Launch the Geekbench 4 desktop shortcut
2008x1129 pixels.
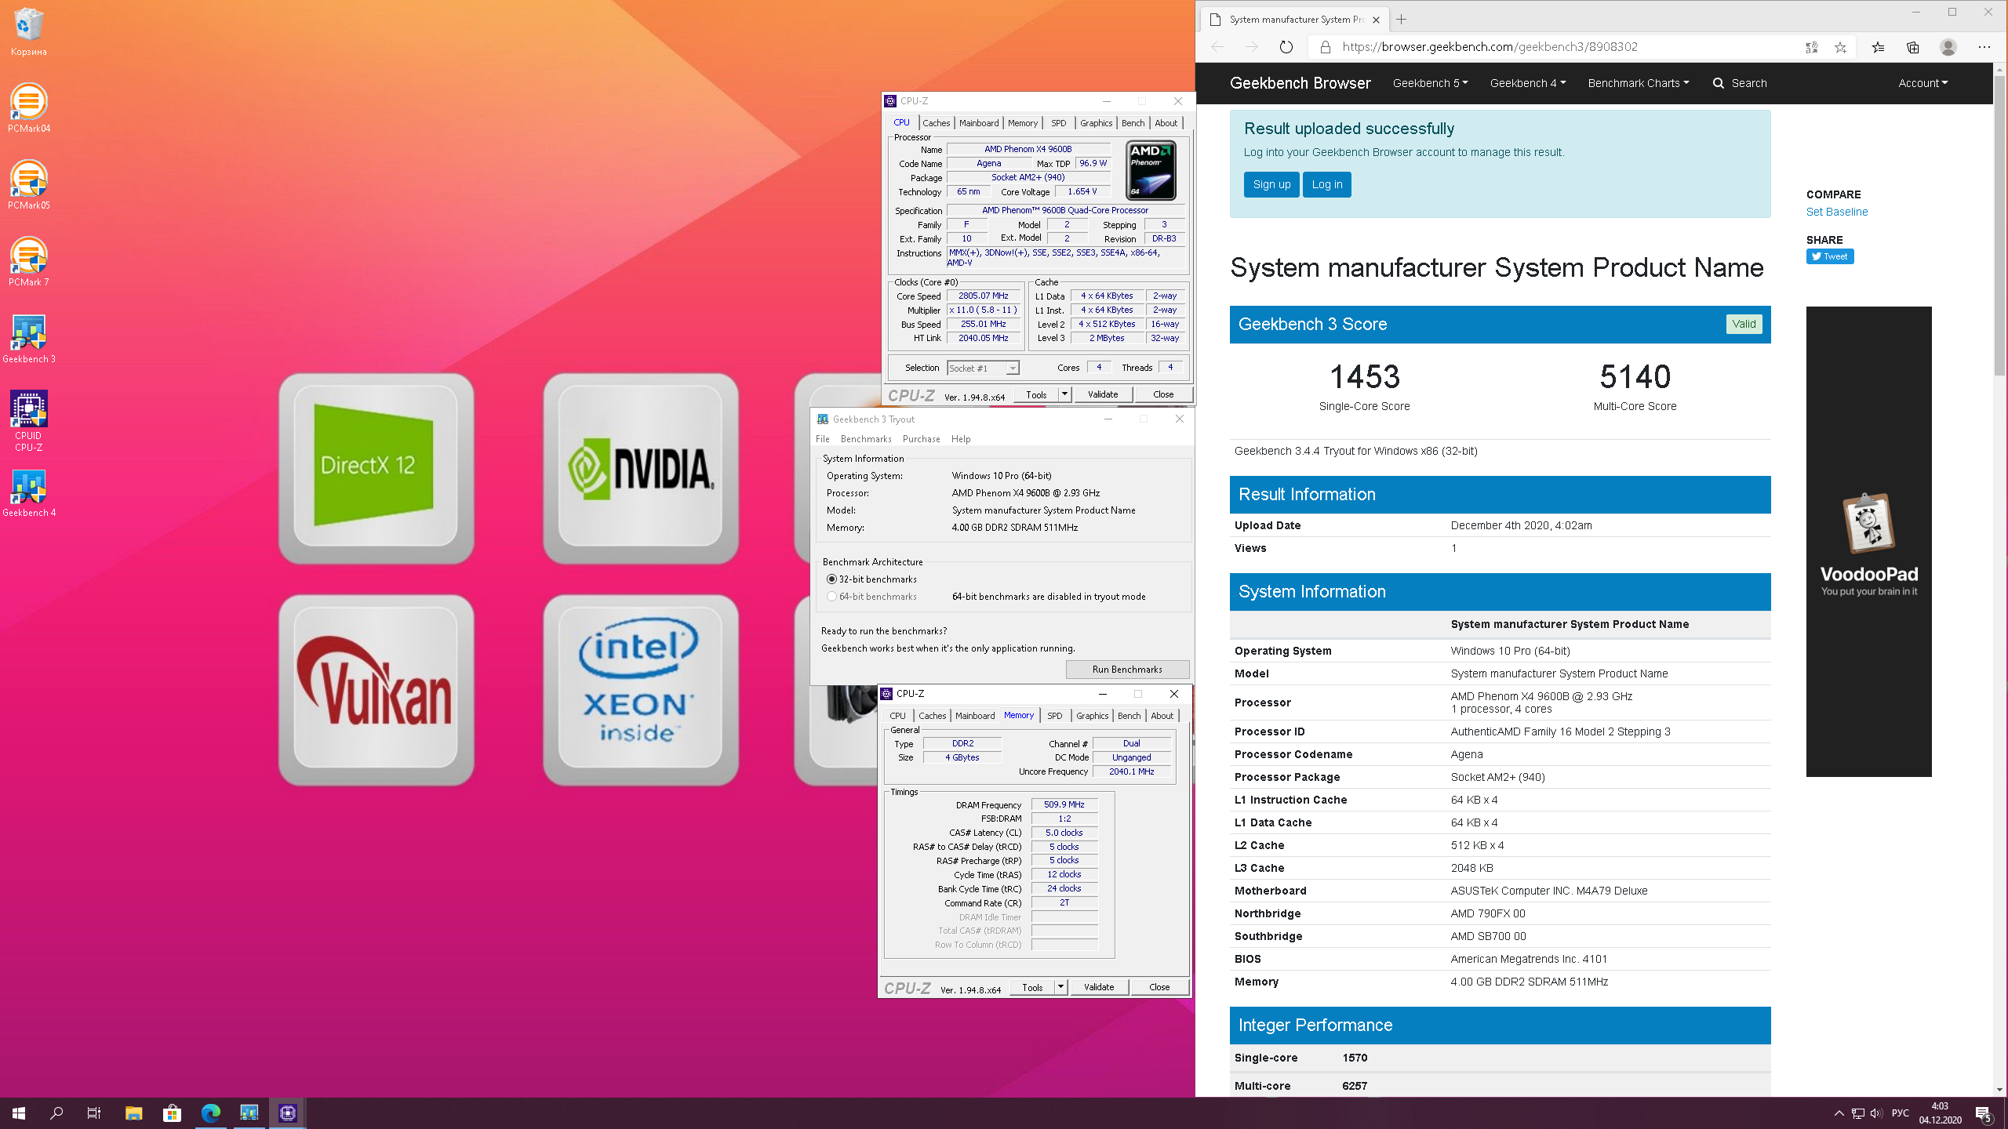coord(29,493)
